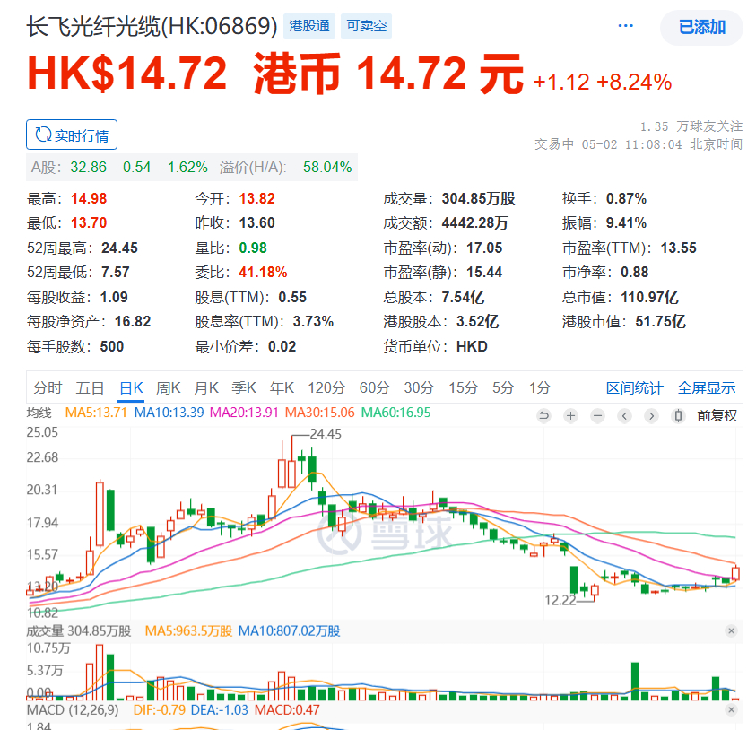Move chart left with the arrow icon
The image size is (756, 730).
625,415
